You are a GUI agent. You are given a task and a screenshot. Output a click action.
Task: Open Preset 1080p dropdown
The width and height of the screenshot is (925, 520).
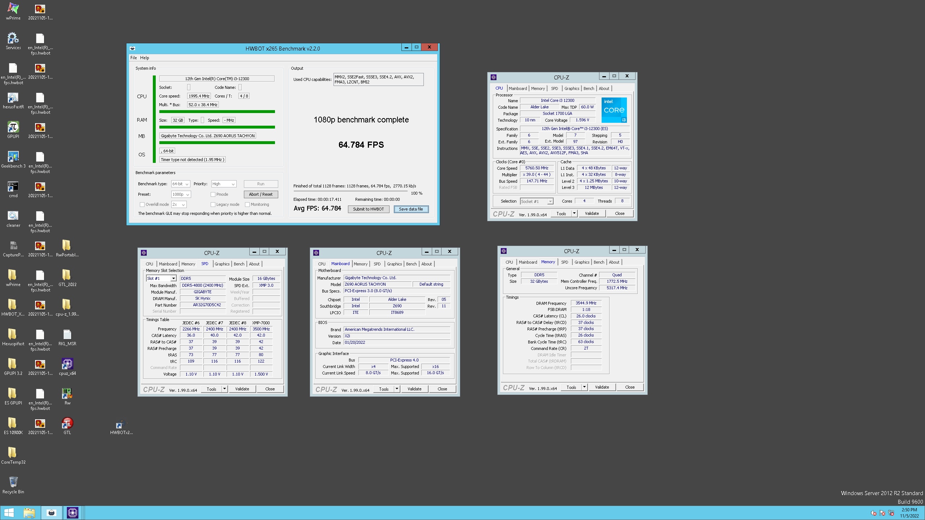[x=181, y=194]
